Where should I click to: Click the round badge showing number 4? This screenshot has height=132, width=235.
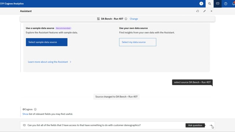pos(201,3)
